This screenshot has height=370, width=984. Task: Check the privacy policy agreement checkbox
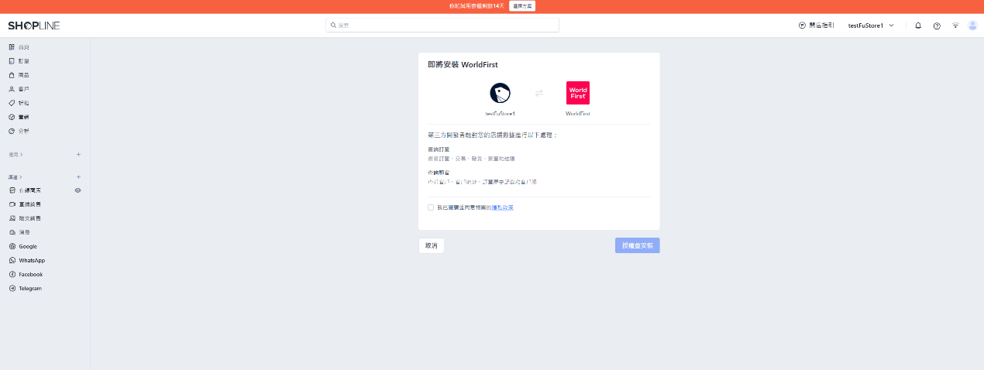click(431, 207)
